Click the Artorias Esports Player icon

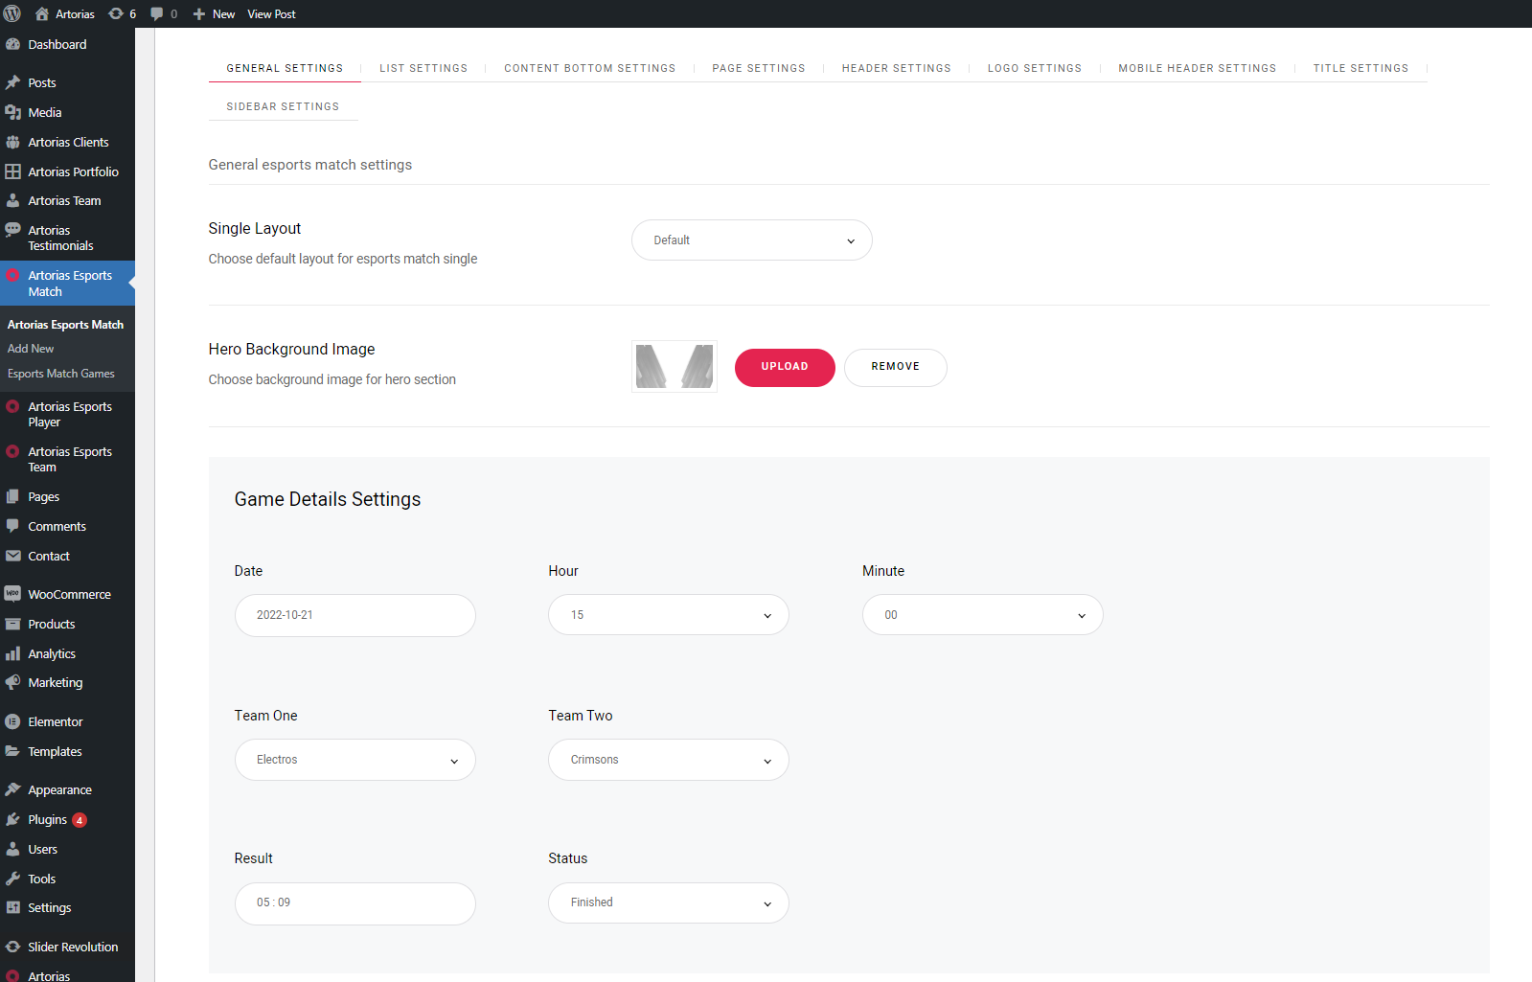coord(12,406)
